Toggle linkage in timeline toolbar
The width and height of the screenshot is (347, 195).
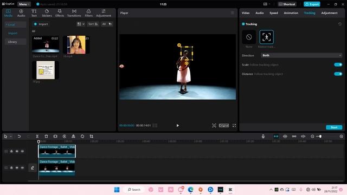point(294,136)
